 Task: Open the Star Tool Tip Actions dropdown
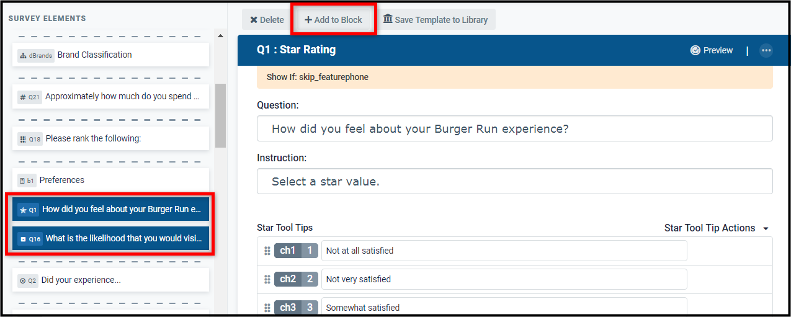[x=717, y=228]
